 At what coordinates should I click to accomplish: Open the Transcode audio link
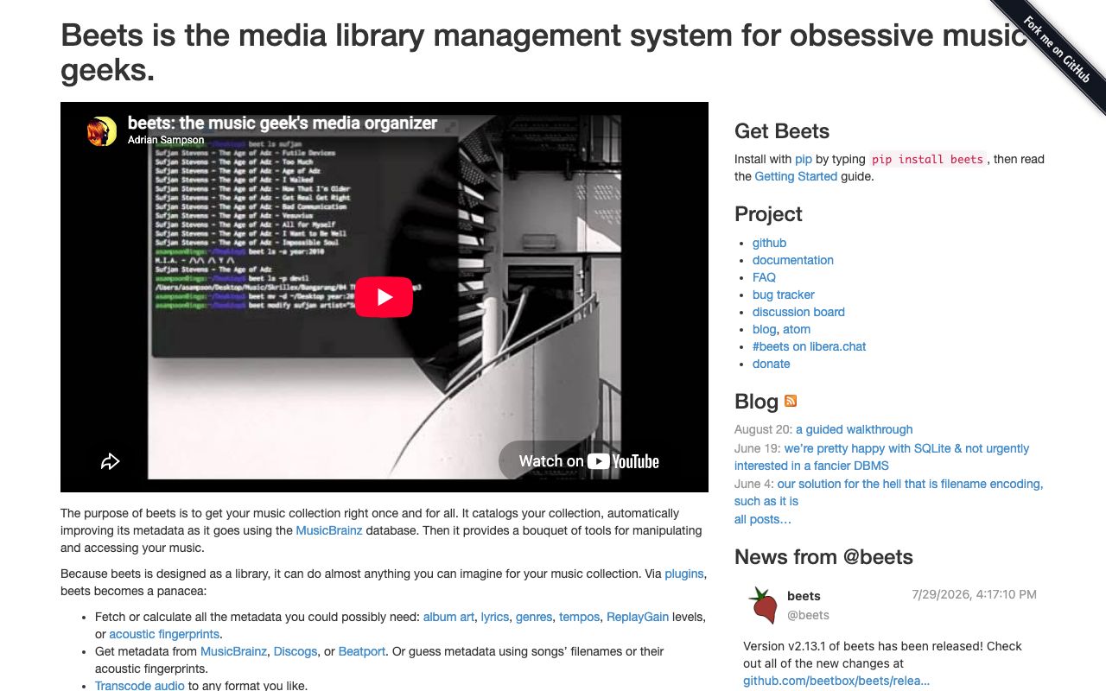(140, 686)
